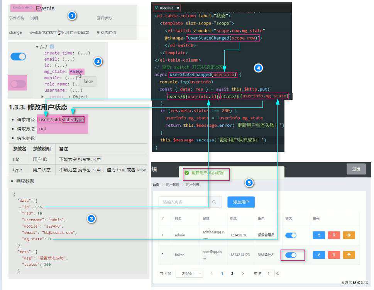Click the jump-to-page number input
Viewport: 374px width, 290px height.
[268, 273]
